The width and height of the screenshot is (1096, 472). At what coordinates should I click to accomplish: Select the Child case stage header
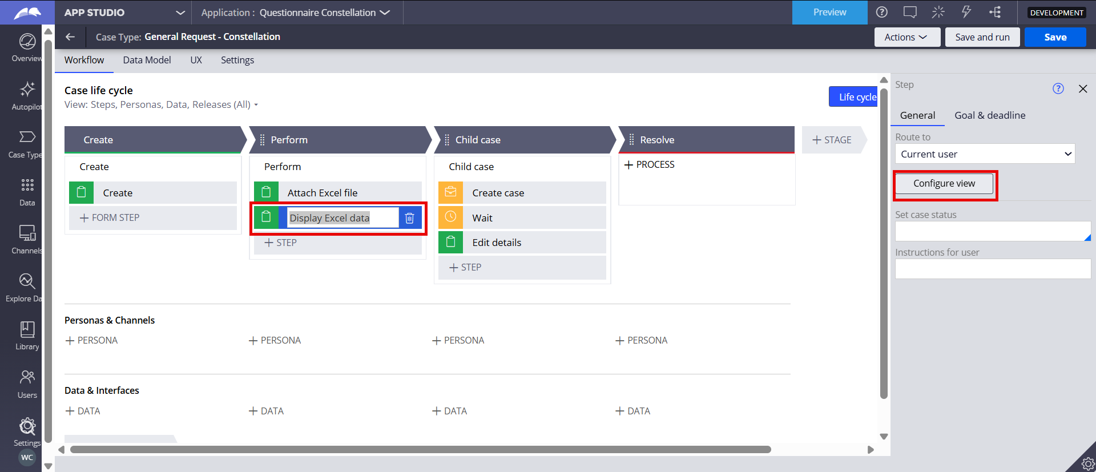click(524, 140)
